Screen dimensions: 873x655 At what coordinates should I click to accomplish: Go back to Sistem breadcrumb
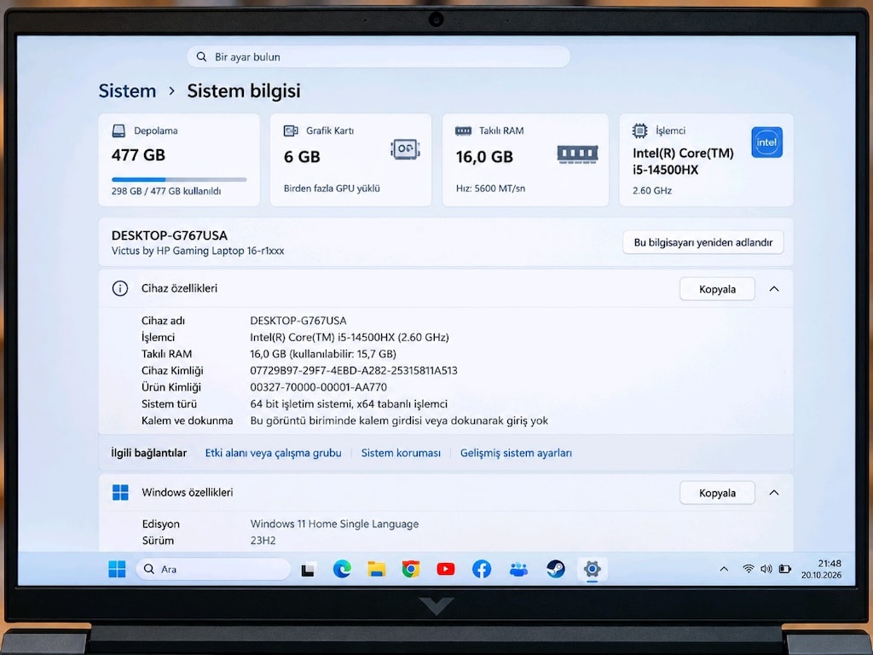point(128,90)
